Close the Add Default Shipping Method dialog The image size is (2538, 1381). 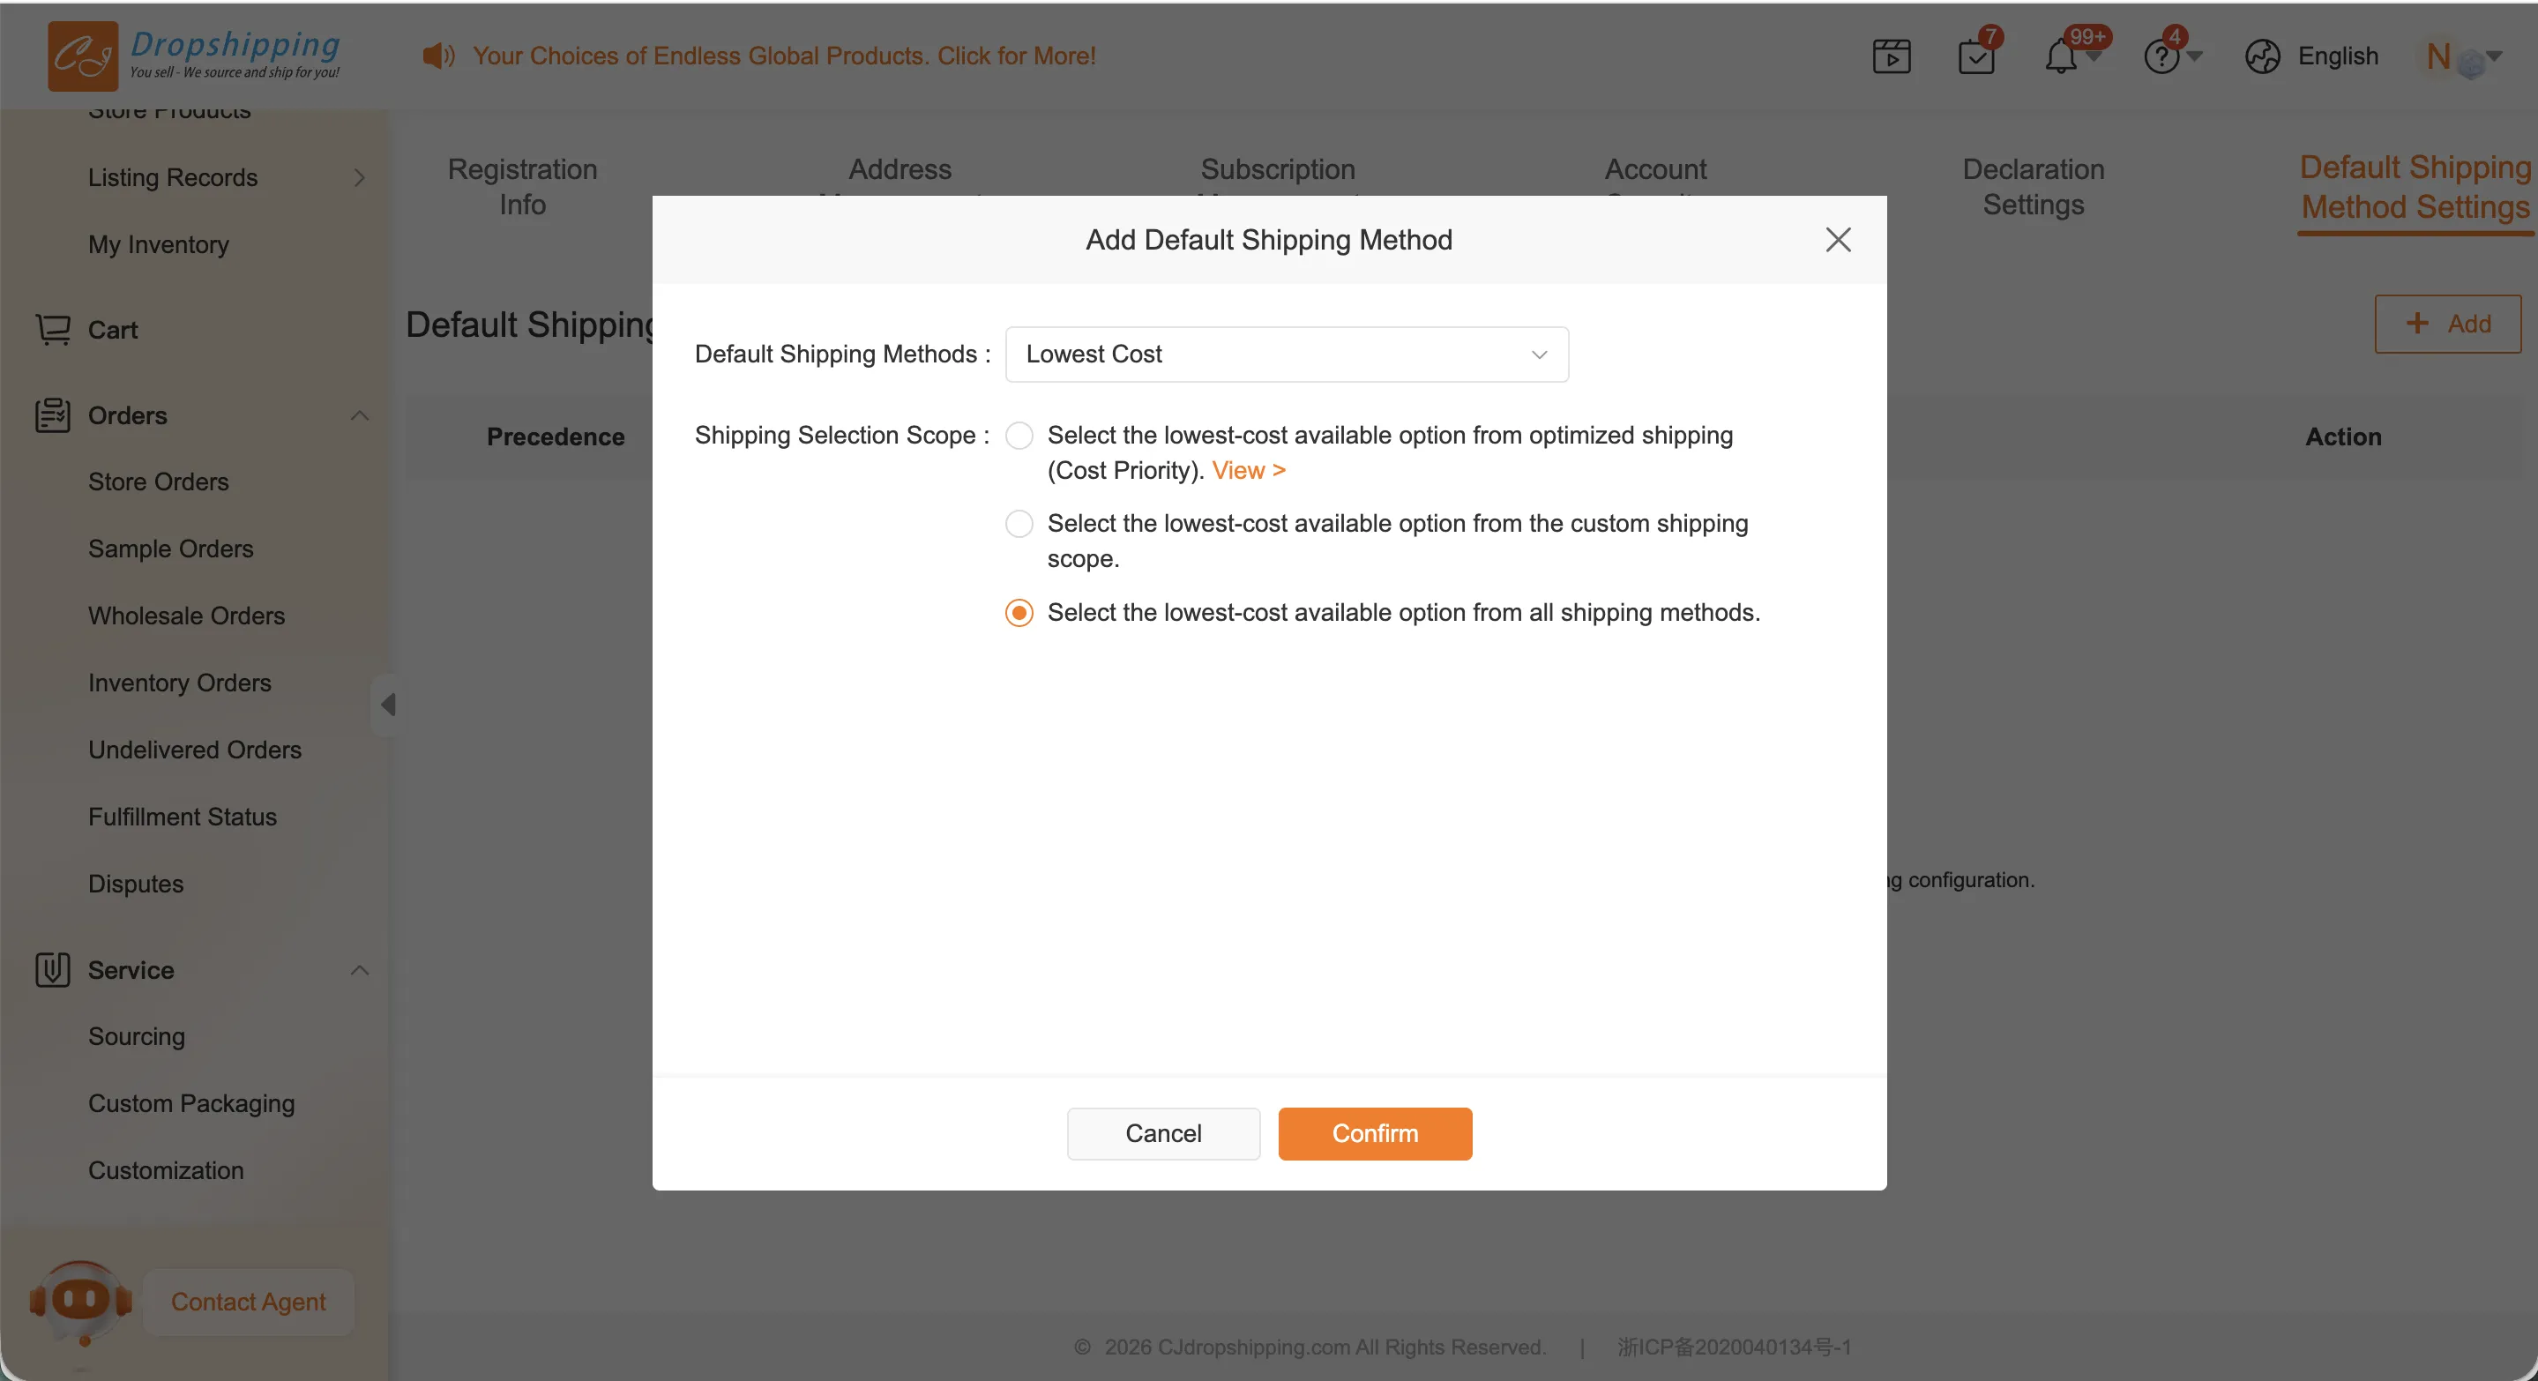pyautogui.click(x=1838, y=239)
